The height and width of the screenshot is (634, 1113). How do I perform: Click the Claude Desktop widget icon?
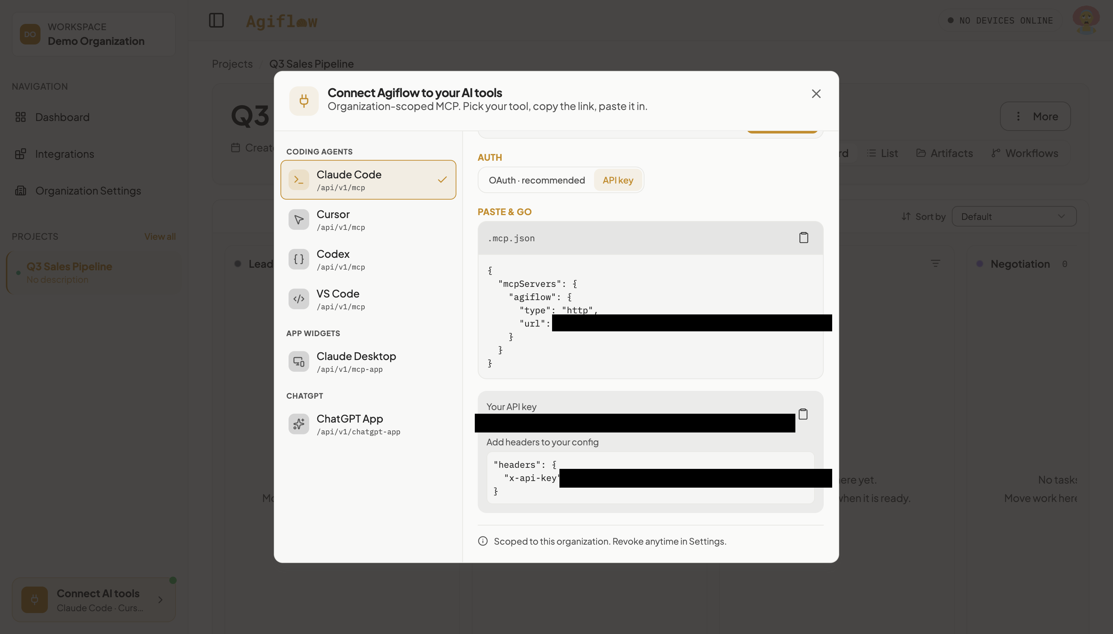pyautogui.click(x=298, y=361)
